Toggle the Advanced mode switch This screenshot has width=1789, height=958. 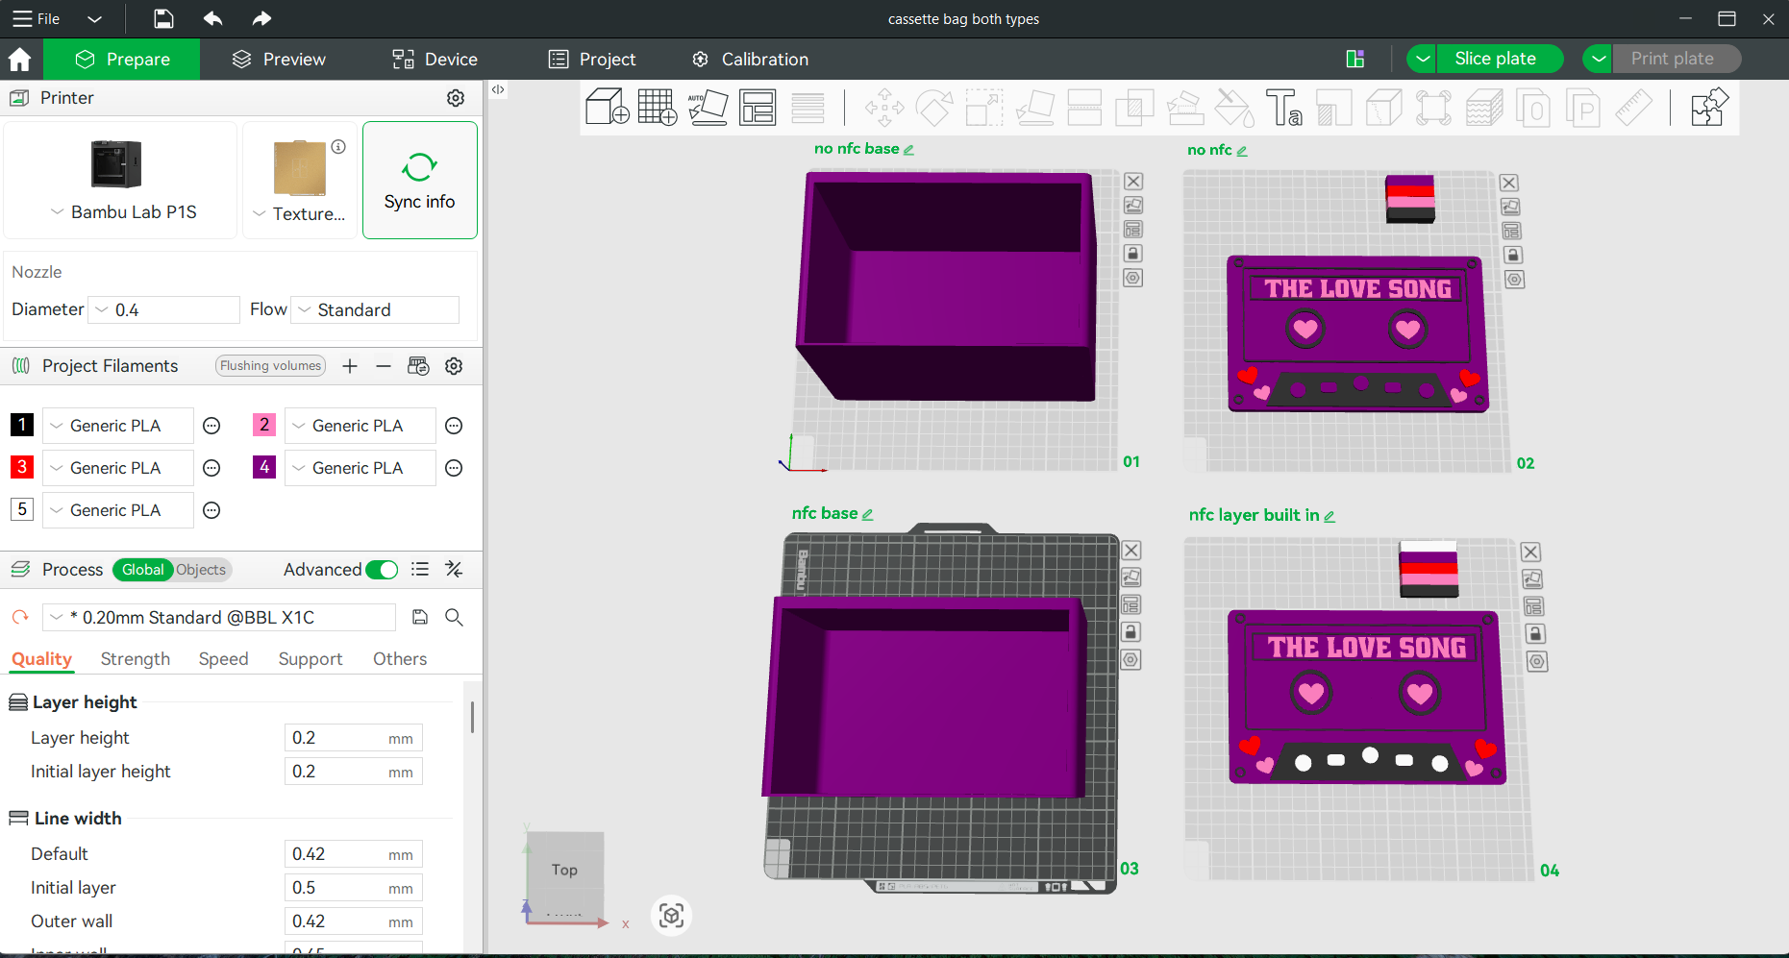click(x=382, y=570)
